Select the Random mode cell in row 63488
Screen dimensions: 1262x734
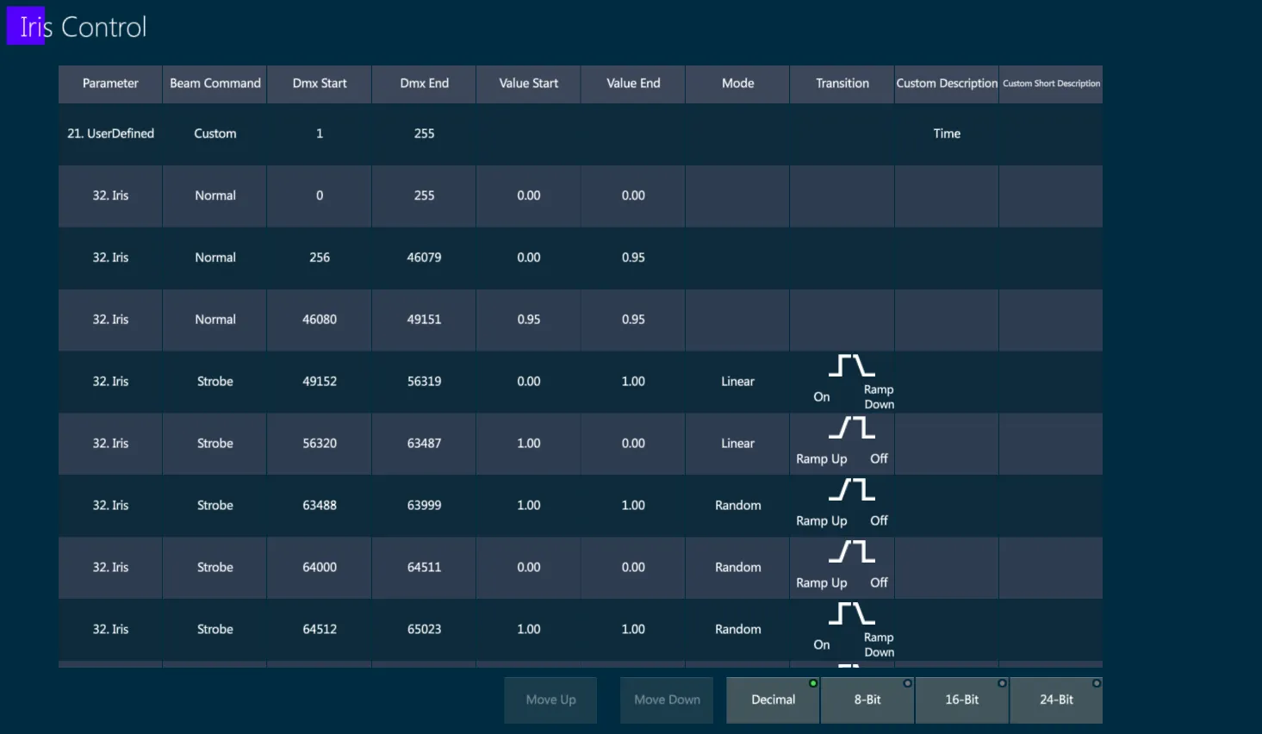[737, 506]
